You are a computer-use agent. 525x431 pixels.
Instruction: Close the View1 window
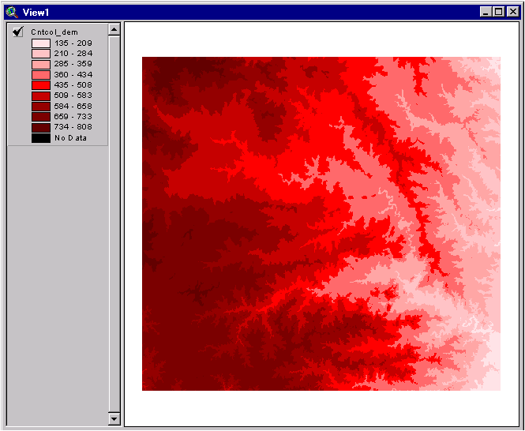tap(512, 12)
